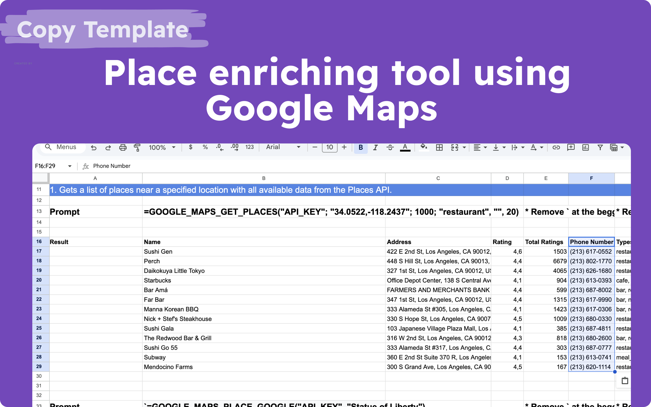Image resolution: width=651 pixels, height=407 pixels.
Task: Click the Redo arrow icon
Action: tap(108, 147)
